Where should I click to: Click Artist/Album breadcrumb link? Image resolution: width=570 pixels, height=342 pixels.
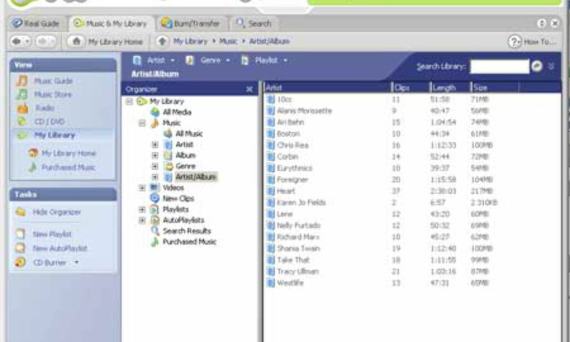tap(269, 41)
